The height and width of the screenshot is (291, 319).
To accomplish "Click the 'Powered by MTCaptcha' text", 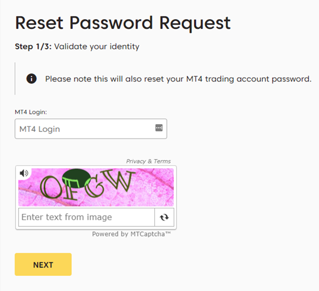I will coord(131,234).
